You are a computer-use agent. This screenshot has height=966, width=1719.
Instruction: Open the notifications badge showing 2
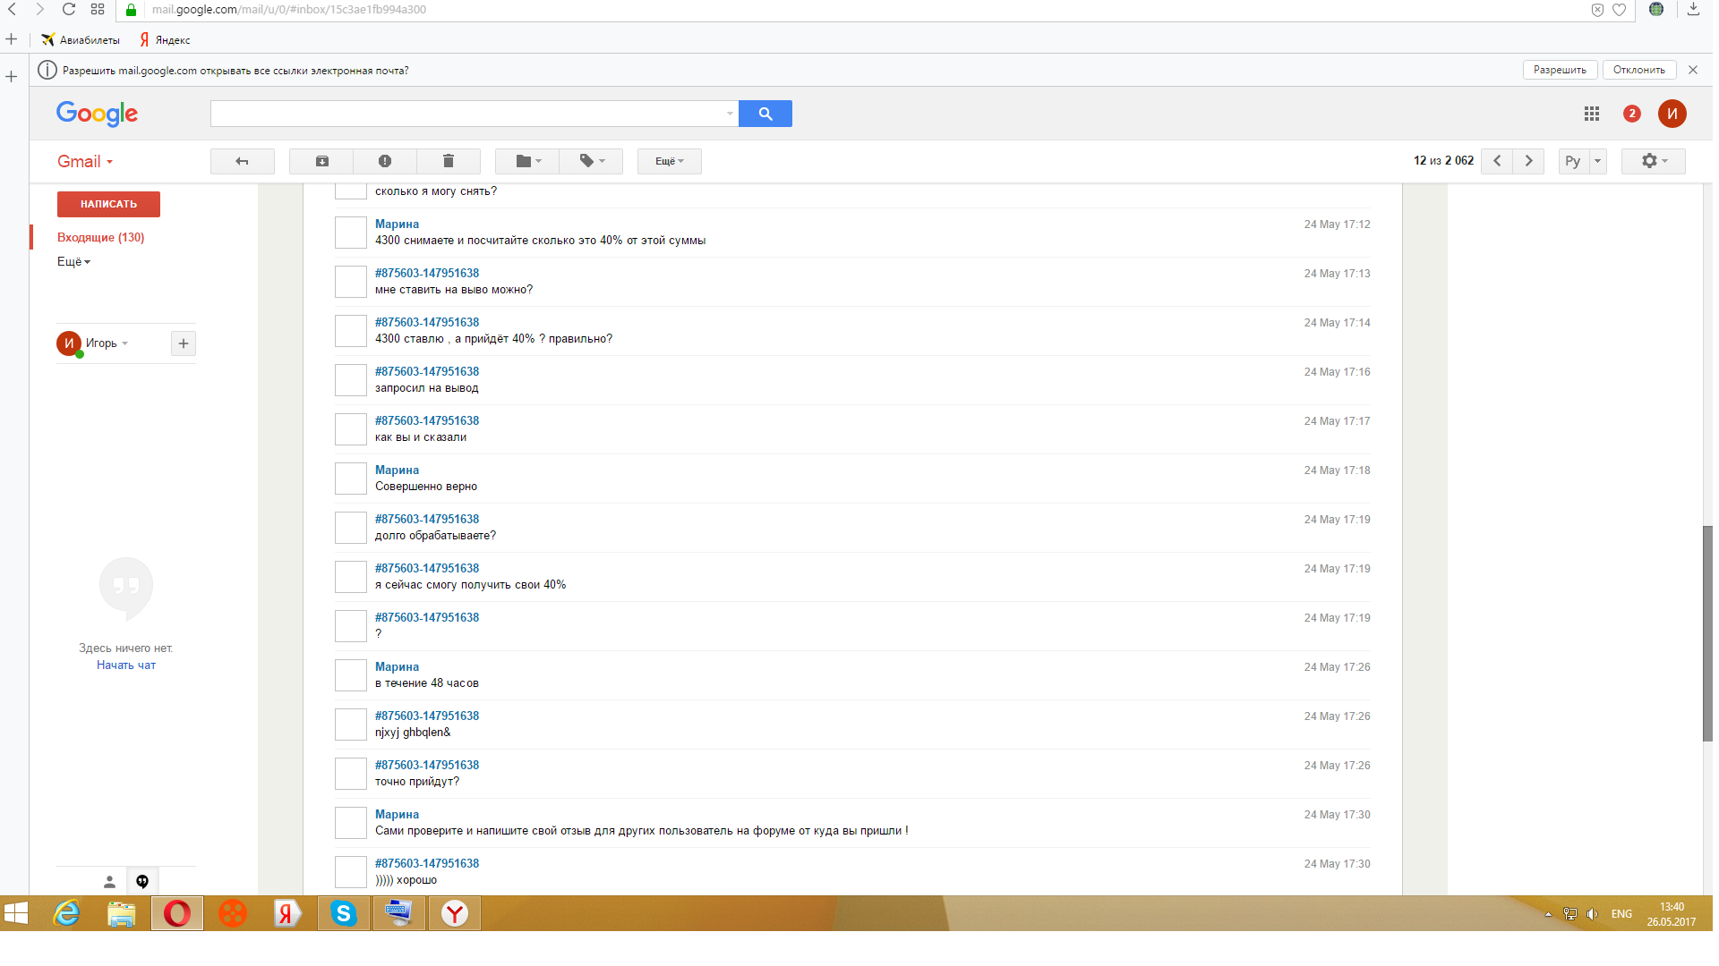pos(1631,114)
